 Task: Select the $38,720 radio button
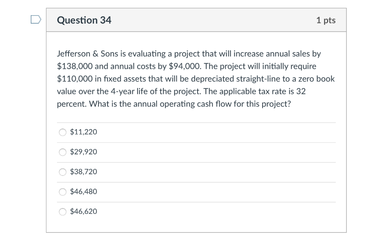pos(62,172)
